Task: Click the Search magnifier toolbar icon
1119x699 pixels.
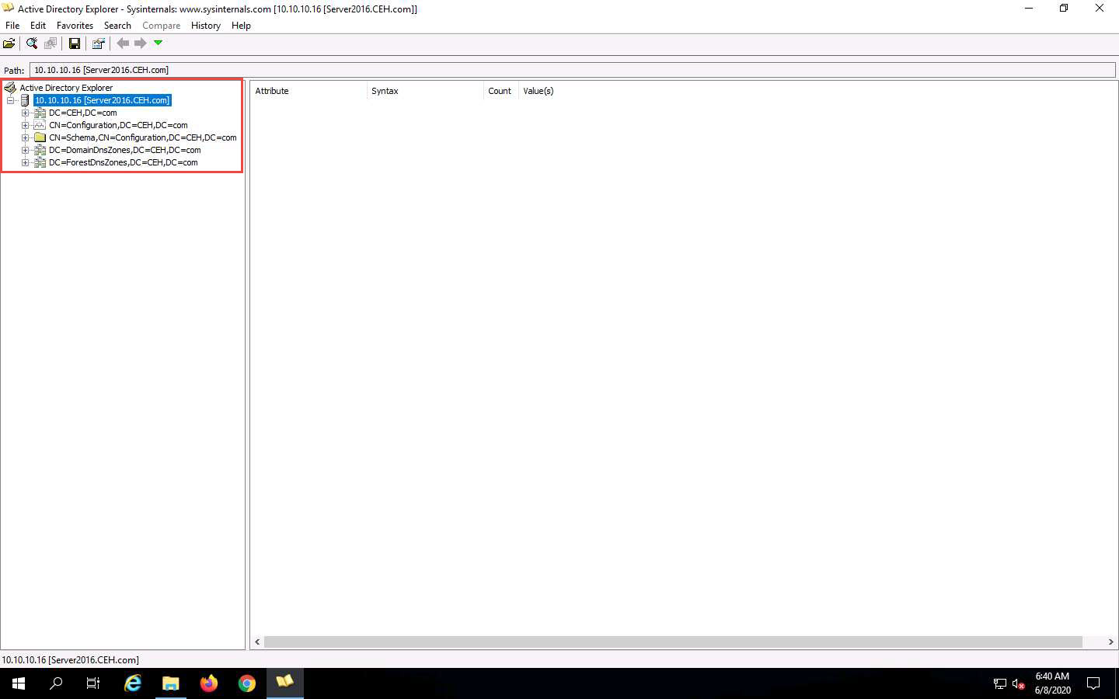Action: tap(32, 43)
